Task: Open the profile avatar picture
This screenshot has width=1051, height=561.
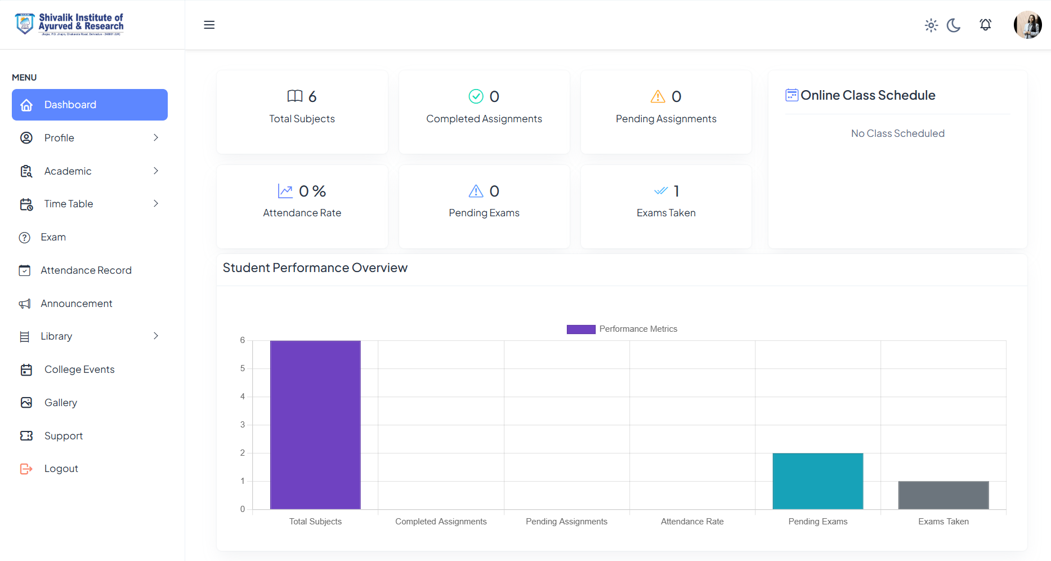Action: (1028, 25)
